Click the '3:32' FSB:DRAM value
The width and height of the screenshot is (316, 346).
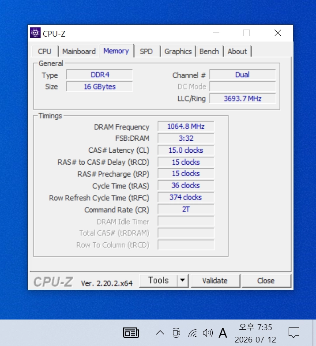(x=186, y=139)
